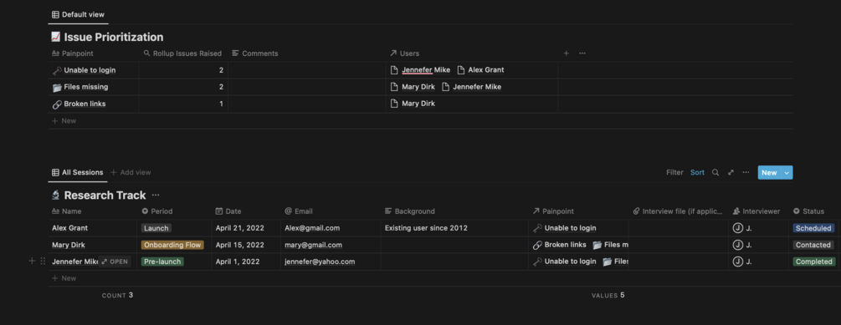This screenshot has height=325, width=841.
Task: Add a new column in Issue Prioritization
Action: pos(566,53)
